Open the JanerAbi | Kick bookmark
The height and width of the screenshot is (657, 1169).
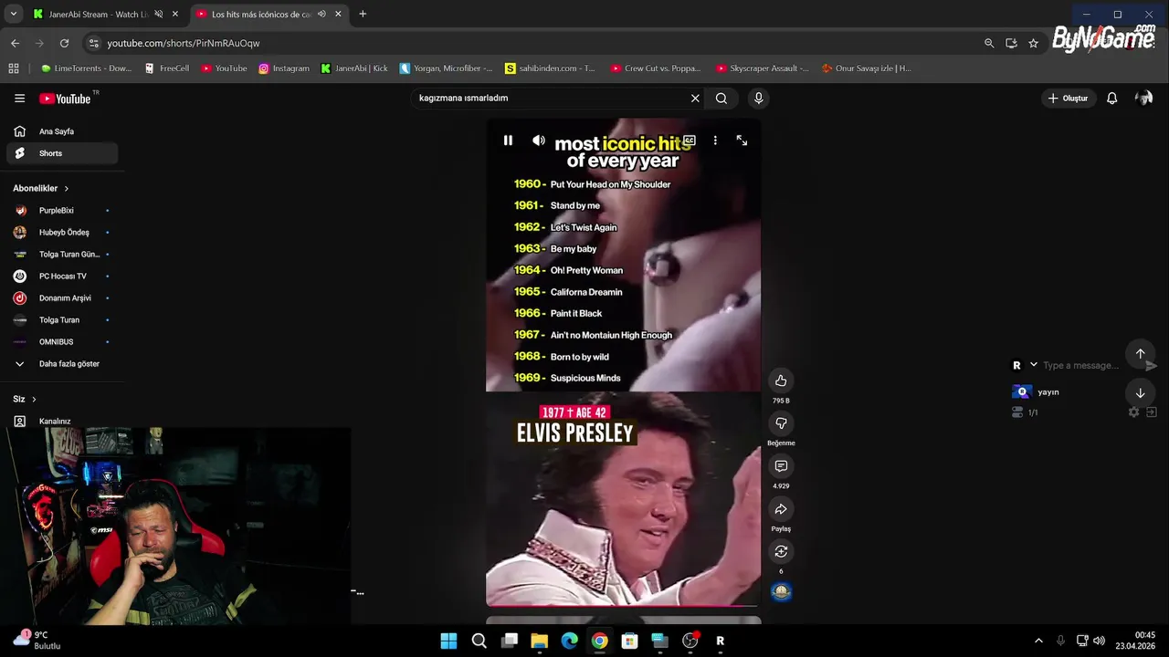[x=354, y=68]
